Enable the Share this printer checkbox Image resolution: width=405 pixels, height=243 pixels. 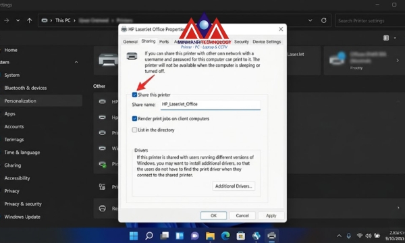click(134, 94)
